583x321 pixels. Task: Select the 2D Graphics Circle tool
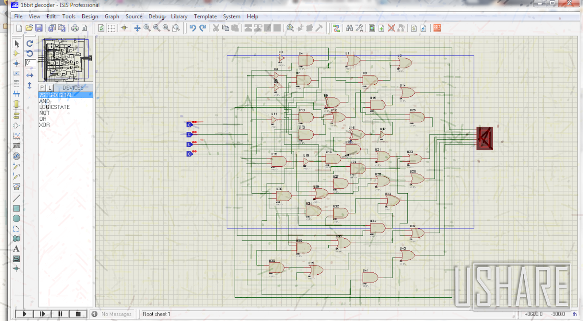point(16,218)
